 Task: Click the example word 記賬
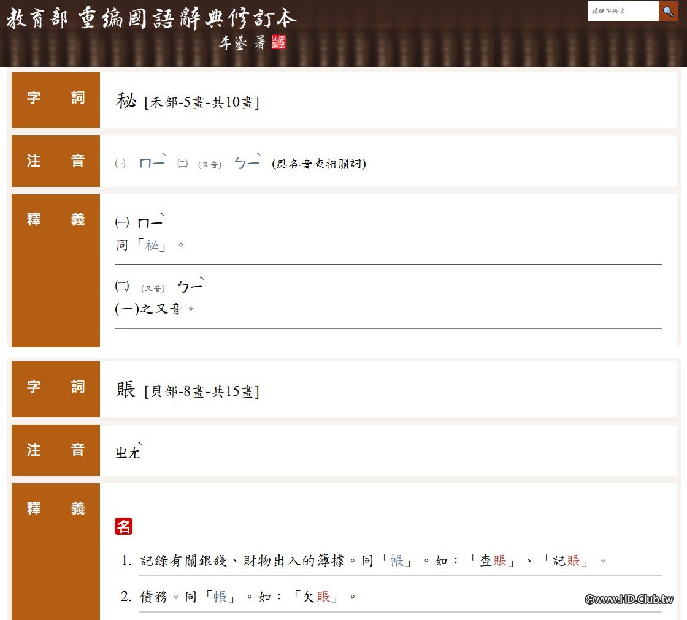[567, 561]
